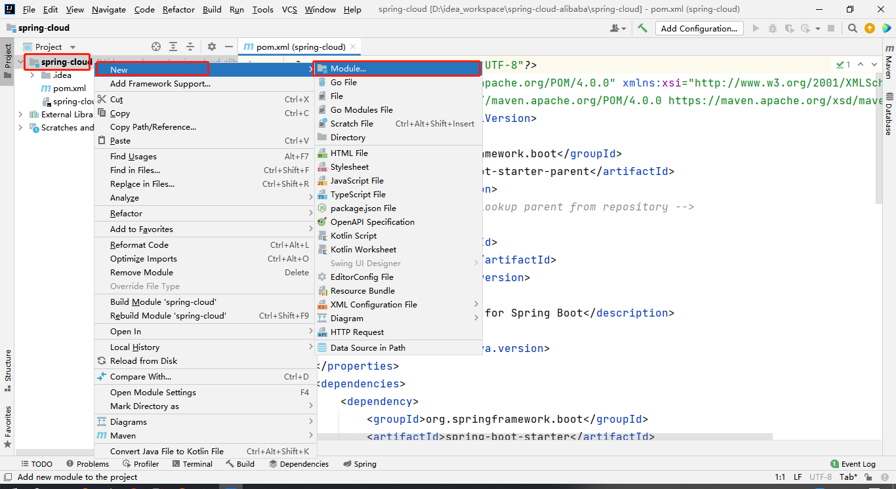Hide the Project tool window
This screenshot has width=896, height=489.
pos(229,47)
